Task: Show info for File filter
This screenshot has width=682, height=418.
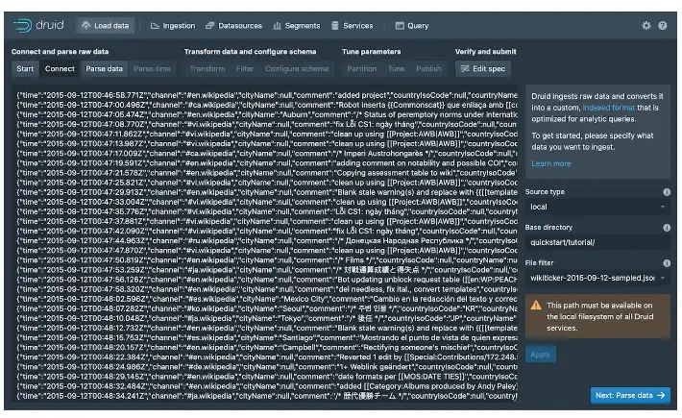Action: (666, 262)
